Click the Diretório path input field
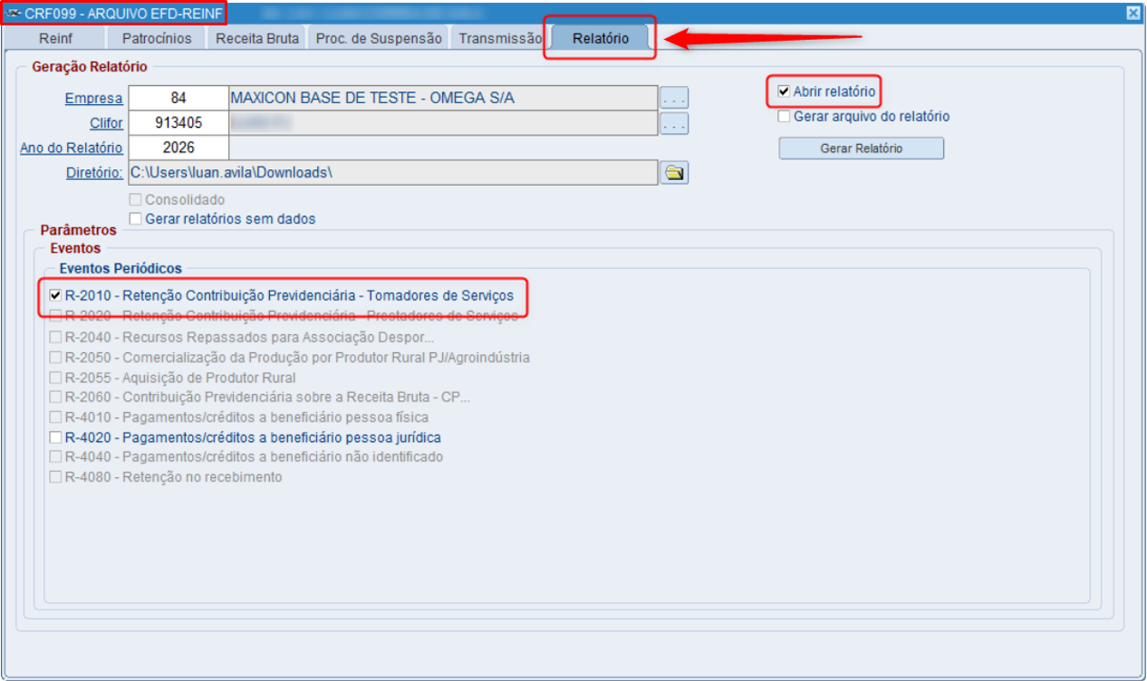The width and height of the screenshot is (1147, 681). pos(393,172)
